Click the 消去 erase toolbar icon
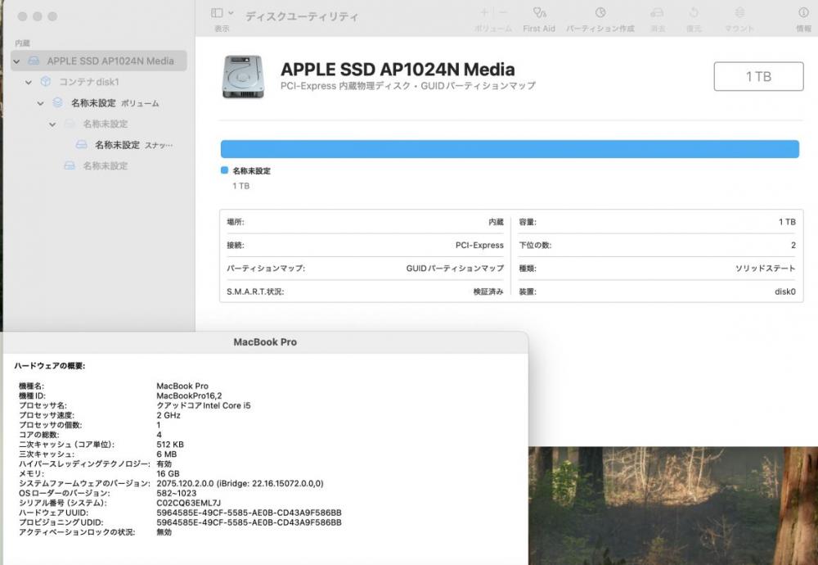The image size is (818, 565). click(658, 12)
